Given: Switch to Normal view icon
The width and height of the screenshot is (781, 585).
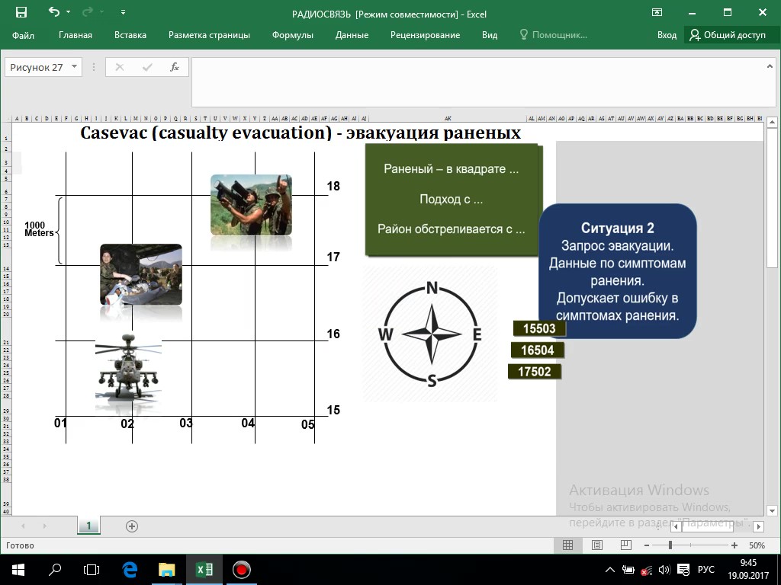Looking at the screenshot, I should [x=567, y=545].
